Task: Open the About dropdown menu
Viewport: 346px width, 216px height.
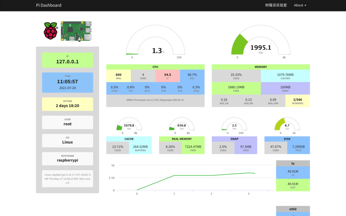Action: 300,5
